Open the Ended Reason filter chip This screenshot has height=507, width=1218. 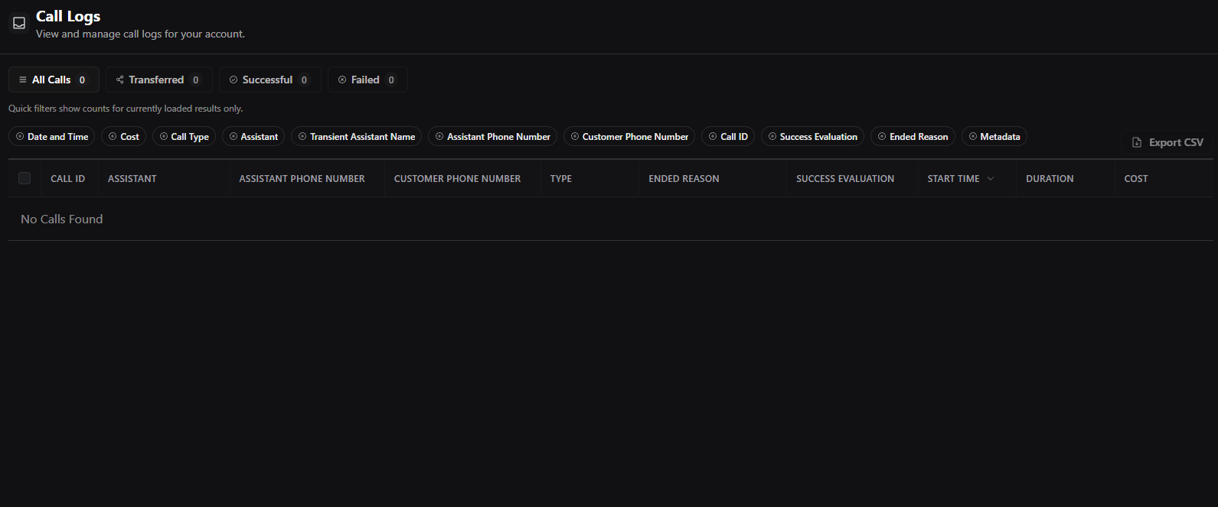point(913,137)
